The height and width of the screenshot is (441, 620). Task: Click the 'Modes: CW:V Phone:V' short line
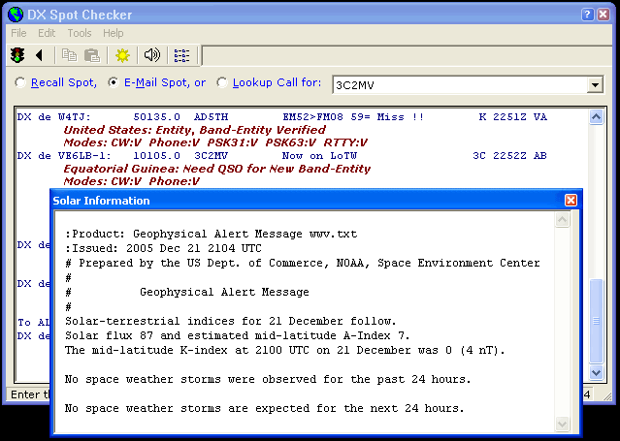coord(131,181)
